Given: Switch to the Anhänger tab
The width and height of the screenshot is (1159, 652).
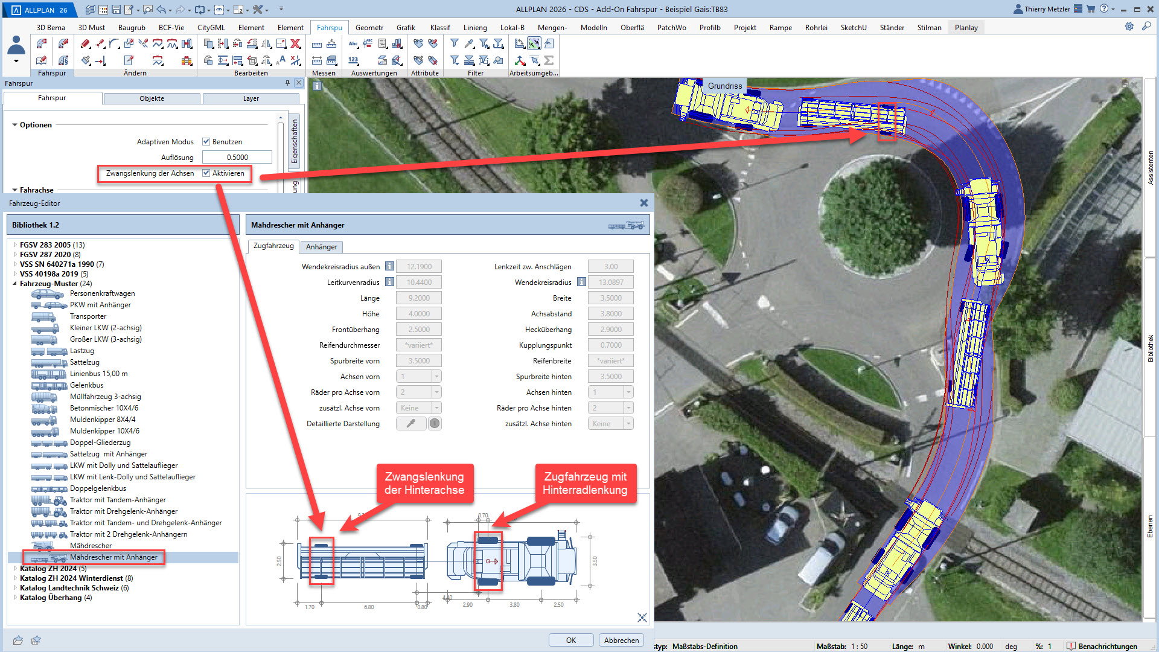Looking at the screenshot, I should [x=321, y=247].
